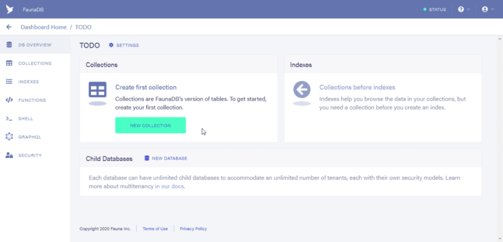Click the Security user-lock icon in sidebar
Screen dimensions: 503x242
9,155
